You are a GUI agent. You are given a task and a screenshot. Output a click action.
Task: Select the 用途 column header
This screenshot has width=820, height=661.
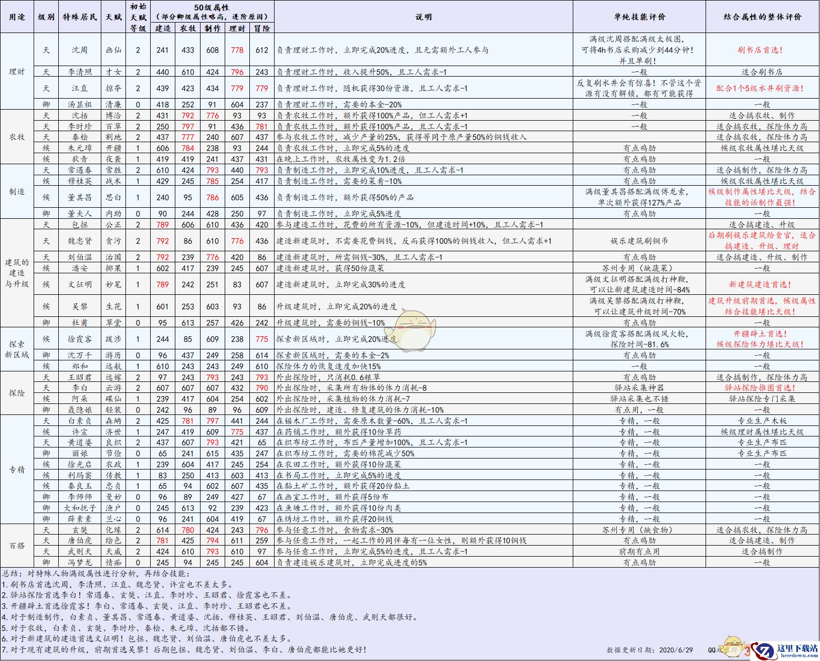pos(17,17)
